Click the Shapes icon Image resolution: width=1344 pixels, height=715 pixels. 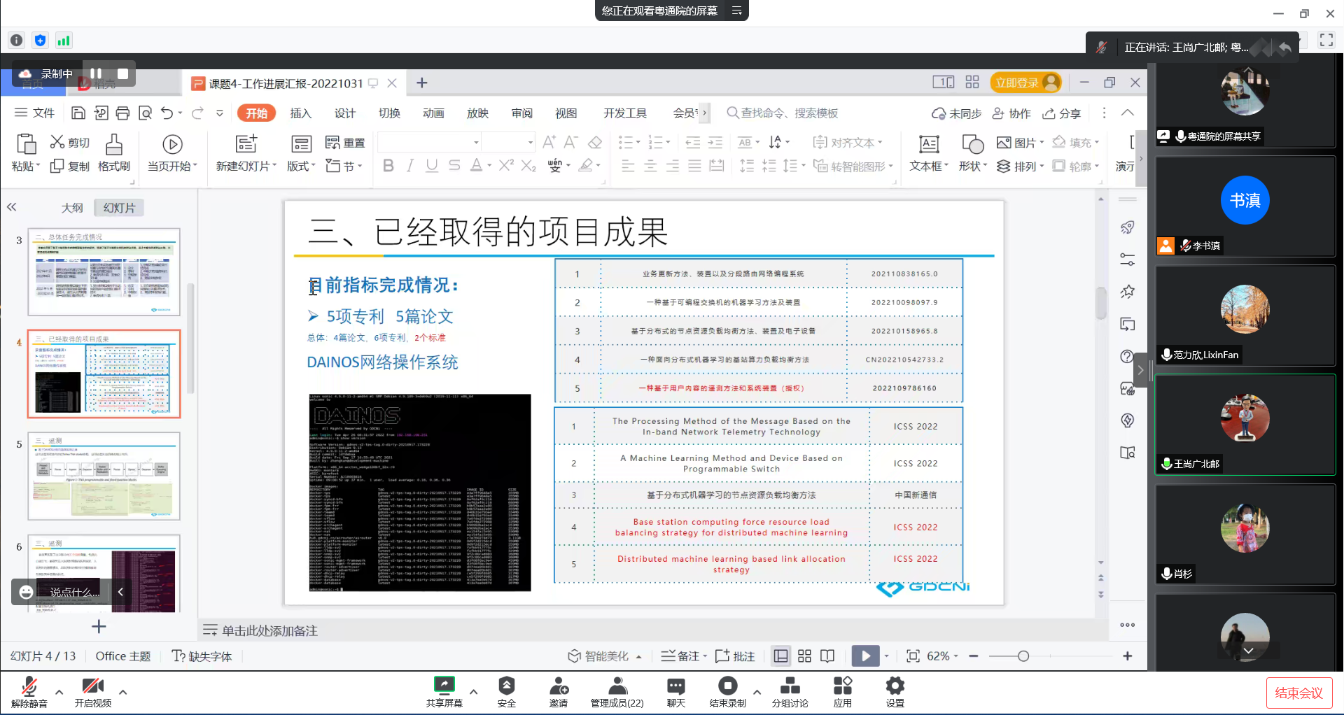(973, 144)
